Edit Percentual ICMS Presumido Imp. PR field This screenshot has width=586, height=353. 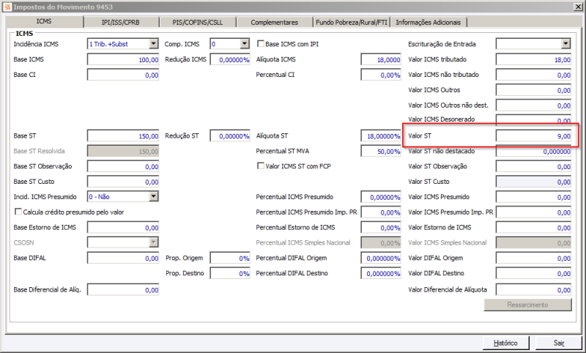click(381, 212)
